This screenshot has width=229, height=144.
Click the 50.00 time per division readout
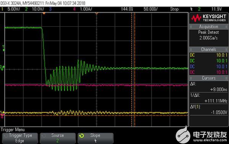tap(150, 9)
